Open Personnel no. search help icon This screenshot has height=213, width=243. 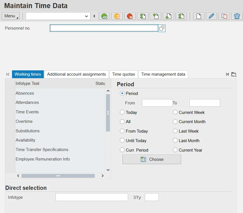[x=162, y=28]
